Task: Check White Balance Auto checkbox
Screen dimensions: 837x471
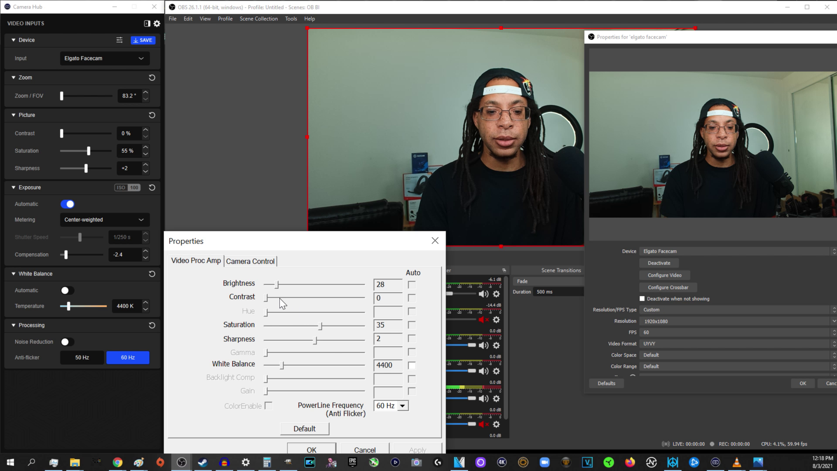Action: (412, 365)
